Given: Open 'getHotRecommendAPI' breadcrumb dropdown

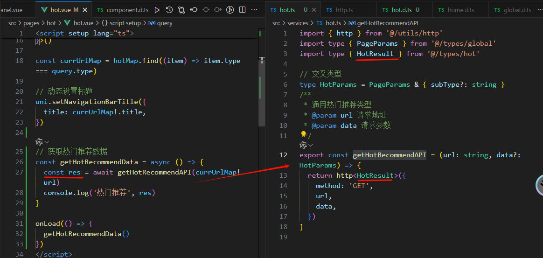Looking at the screenshot, I should pos(388,23).
